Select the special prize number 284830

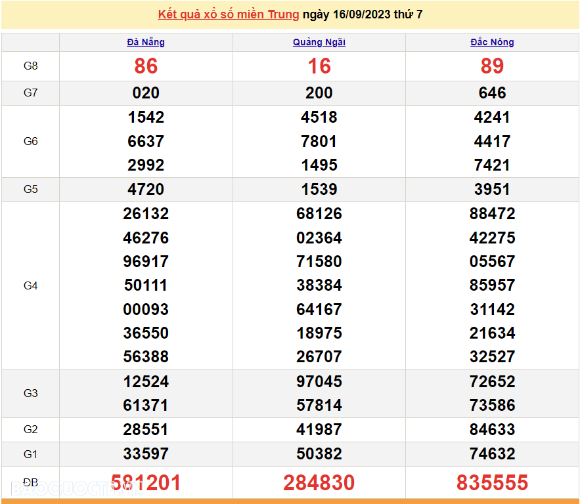(319, 483)
